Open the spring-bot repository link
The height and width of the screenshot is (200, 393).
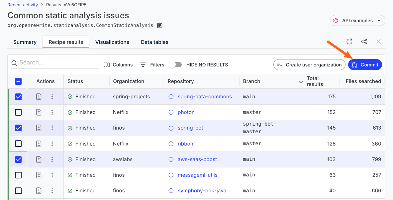(x=190, y=128)
